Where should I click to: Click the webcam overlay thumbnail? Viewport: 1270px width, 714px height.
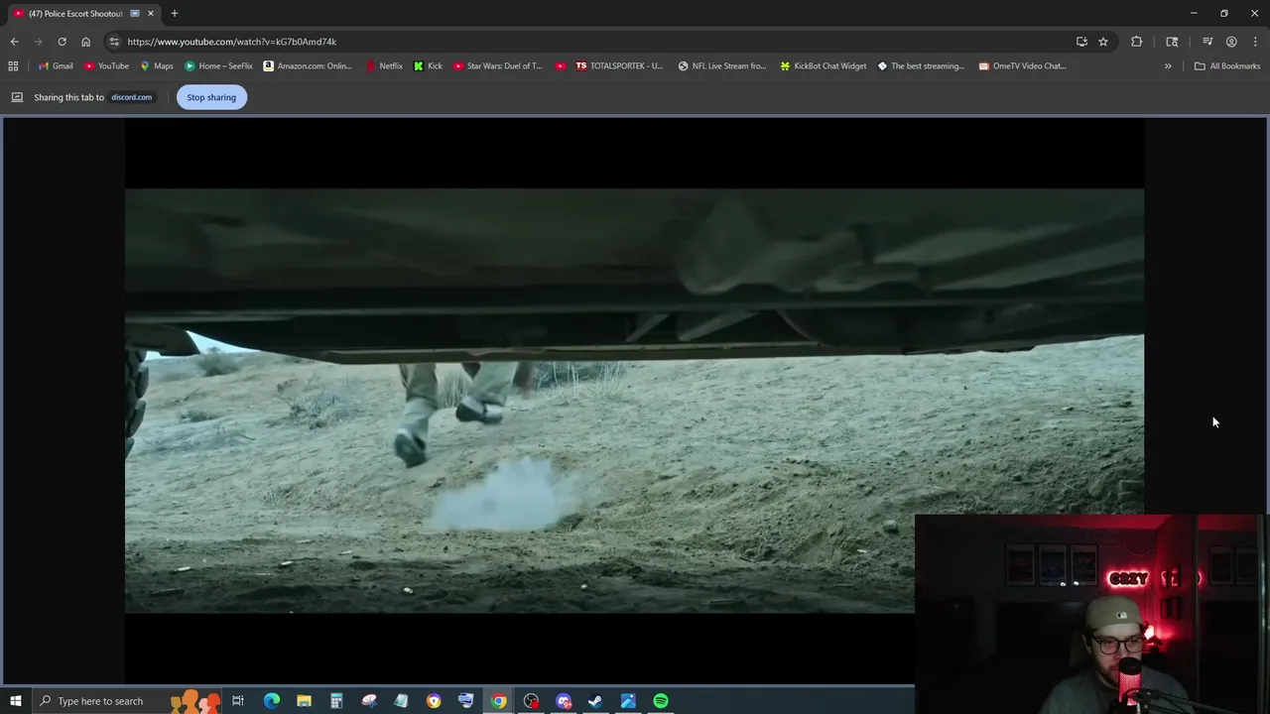(1091, 614)
